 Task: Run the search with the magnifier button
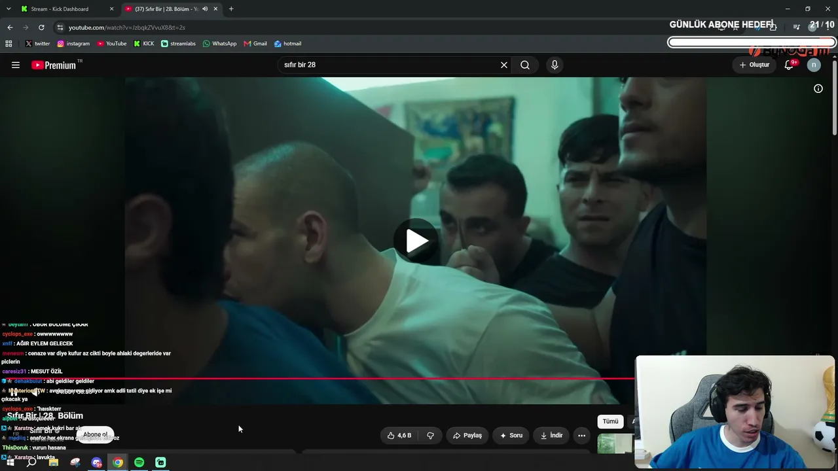coord(525,65)
